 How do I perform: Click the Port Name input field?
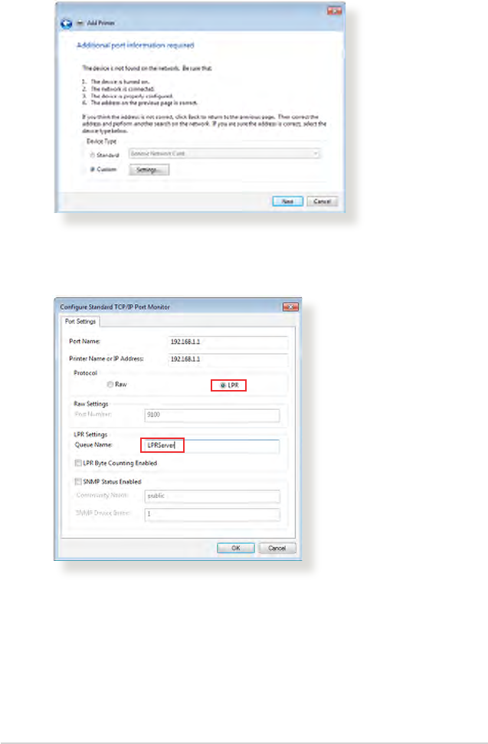point(228,342)
